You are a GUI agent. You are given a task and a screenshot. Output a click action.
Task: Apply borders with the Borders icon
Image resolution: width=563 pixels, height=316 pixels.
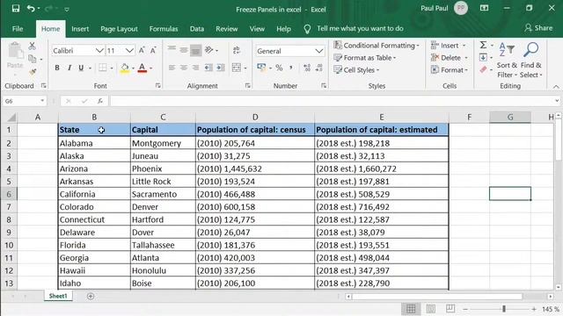tap(103, 68)
